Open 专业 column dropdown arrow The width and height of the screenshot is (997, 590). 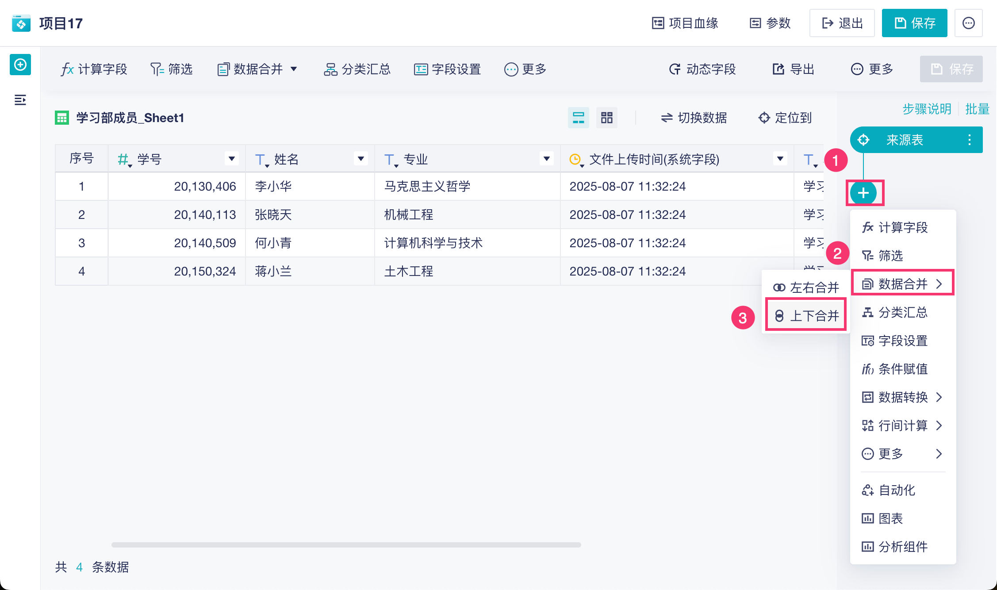click(x=546, y=158)
